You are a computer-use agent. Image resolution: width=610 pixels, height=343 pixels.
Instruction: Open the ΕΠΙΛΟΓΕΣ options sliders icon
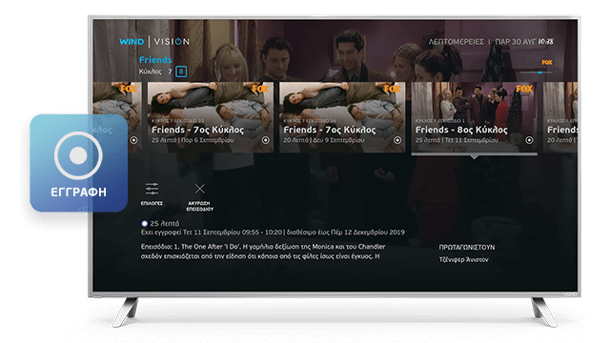pyautogui.click(x=152, y=189)
